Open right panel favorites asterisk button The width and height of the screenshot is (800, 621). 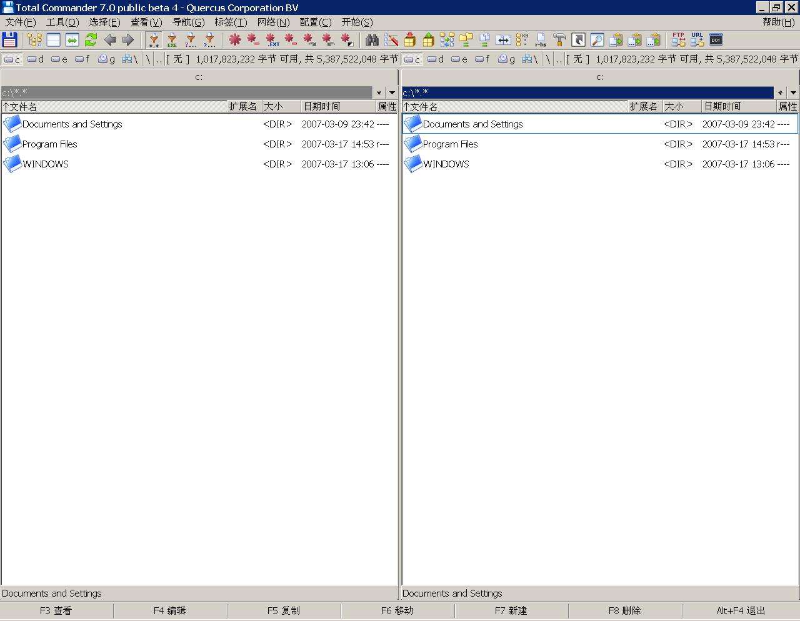click(780, 92)
